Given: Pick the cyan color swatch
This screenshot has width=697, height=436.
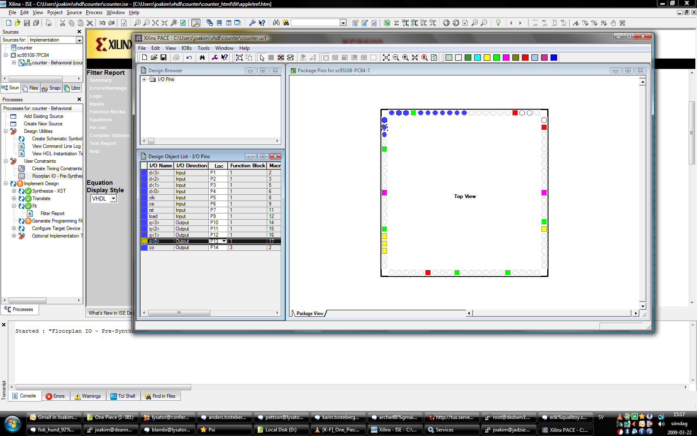Looking at the screenshot, I should [478, 58].
